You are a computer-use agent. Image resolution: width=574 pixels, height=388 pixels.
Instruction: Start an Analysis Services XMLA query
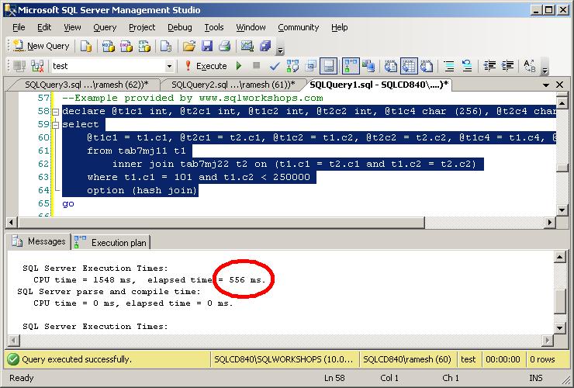(144, 46)
